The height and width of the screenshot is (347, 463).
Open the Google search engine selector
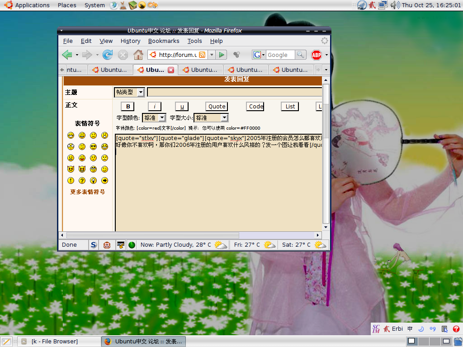259,55
